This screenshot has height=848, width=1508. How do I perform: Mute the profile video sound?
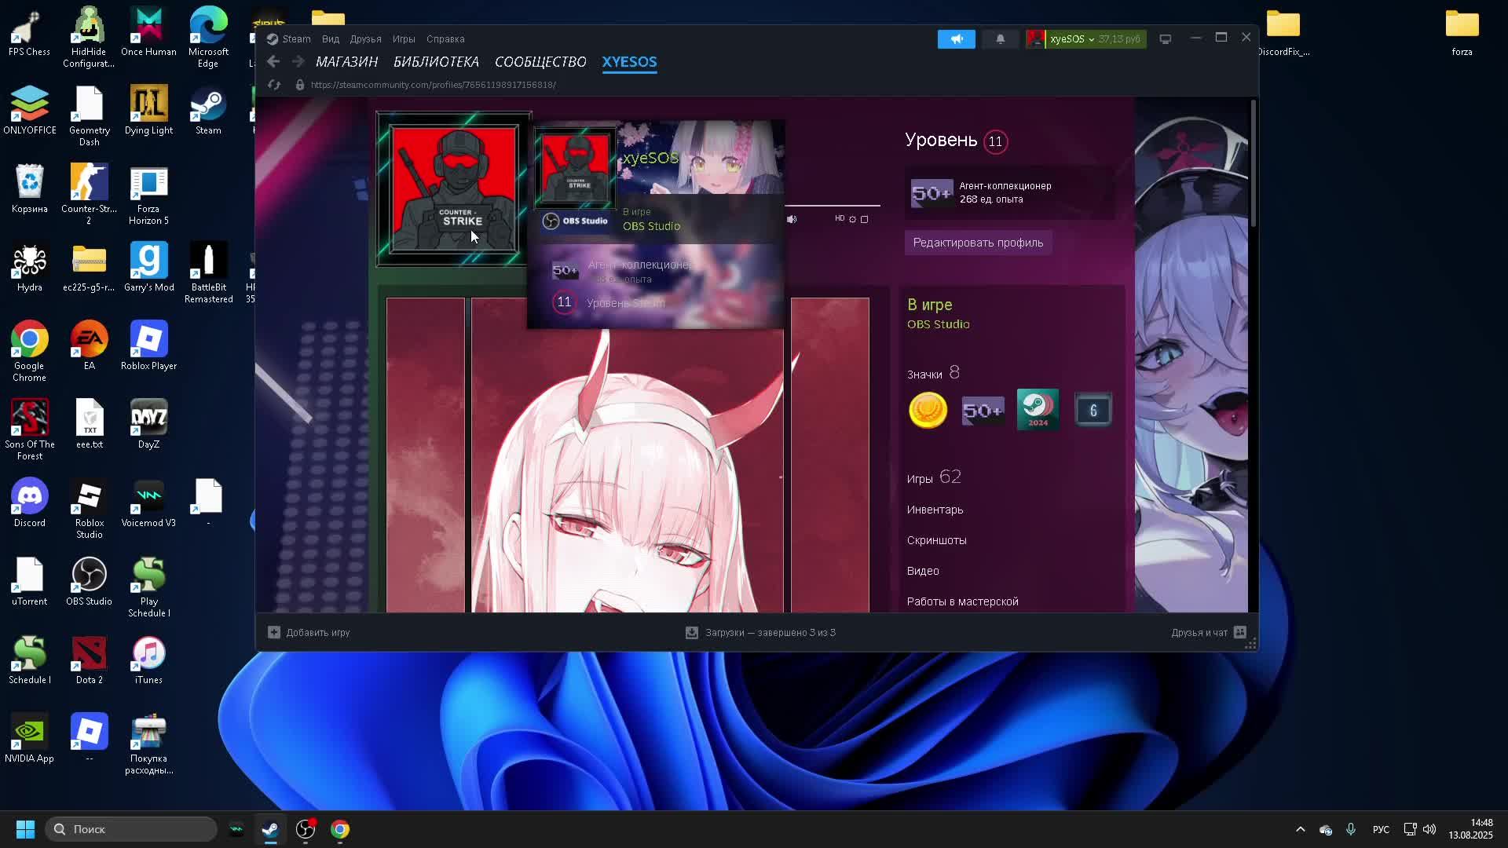tap(792, 219)
